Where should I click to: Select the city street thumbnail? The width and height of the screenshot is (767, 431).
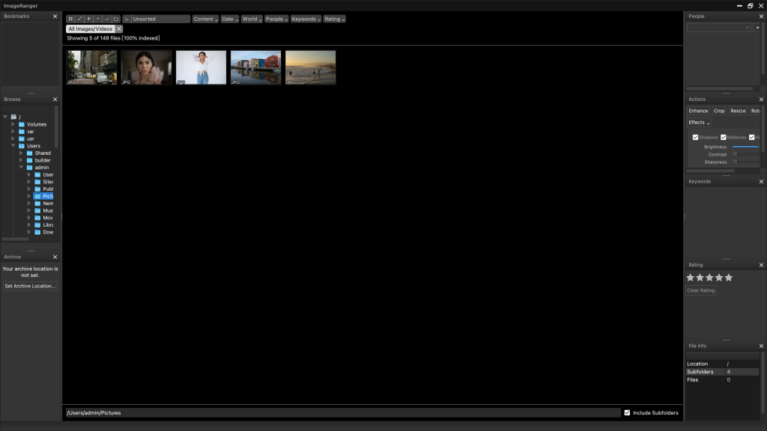pyautogui.click(x=92, y=67)
